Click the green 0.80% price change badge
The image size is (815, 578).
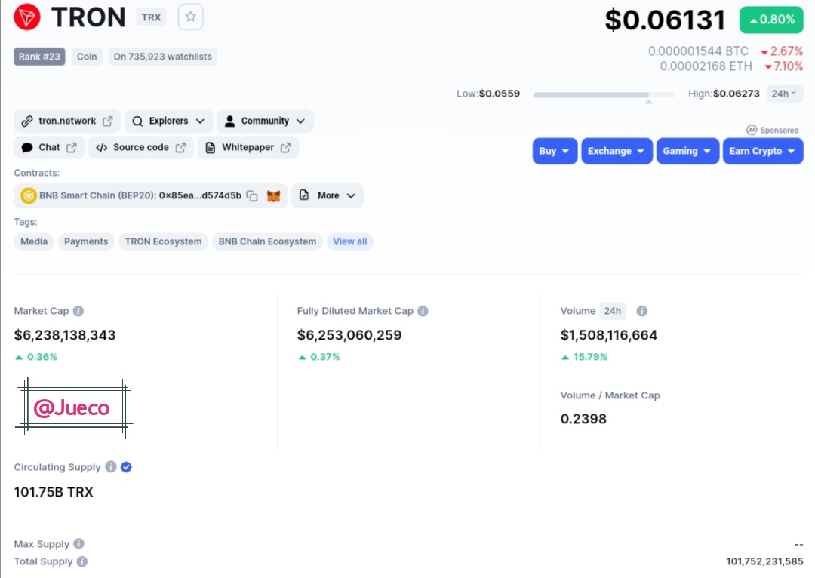(771, 20)
